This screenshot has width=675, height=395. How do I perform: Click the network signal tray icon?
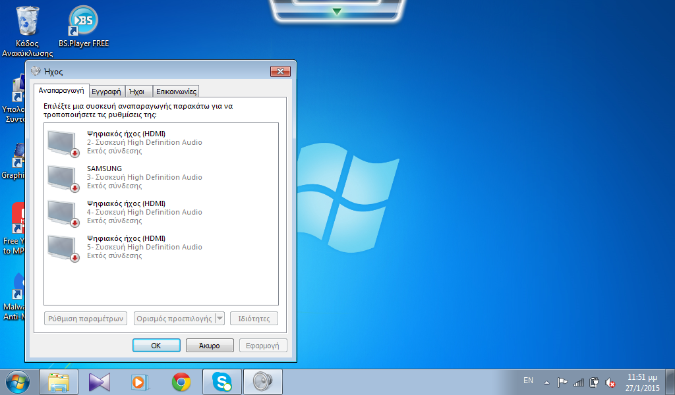(579, 382)
